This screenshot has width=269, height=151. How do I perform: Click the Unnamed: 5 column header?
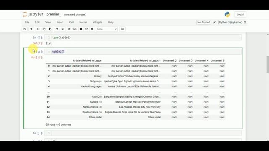click(218, 60)
